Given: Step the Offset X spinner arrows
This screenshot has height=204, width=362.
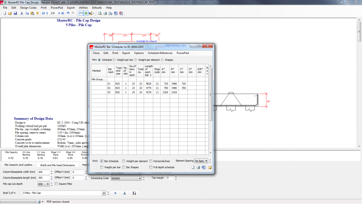Looking at the screenshot, I should click(86, 172).
